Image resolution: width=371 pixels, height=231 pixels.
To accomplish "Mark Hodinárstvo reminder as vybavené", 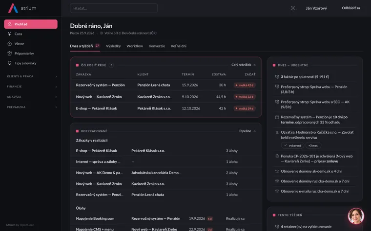I will click(x=293, y=145).
